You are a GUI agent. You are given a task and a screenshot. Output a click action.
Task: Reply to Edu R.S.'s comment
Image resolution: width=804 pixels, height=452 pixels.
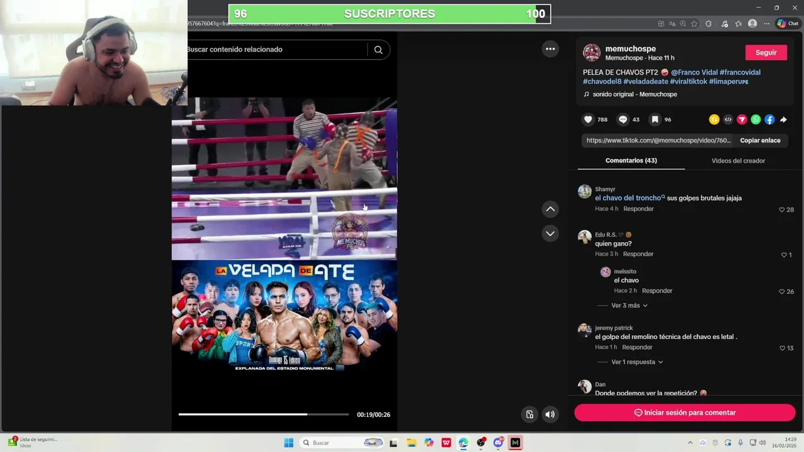638,254
